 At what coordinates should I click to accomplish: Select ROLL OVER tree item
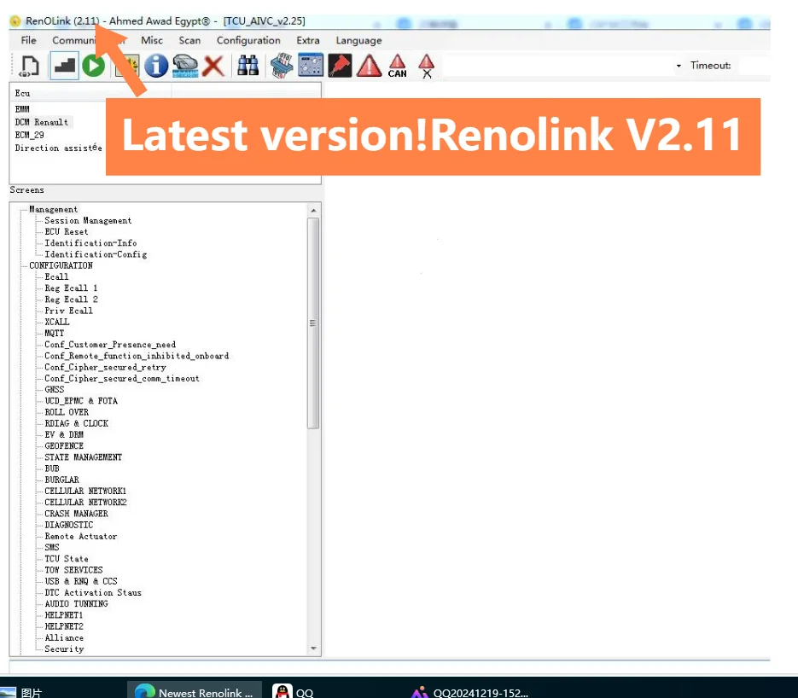[x=67, y=412]
